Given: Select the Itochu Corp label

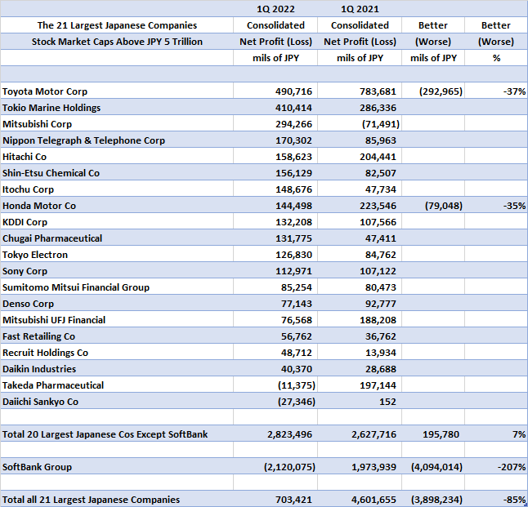Looking at the screenshot, I should click(29, 189).
